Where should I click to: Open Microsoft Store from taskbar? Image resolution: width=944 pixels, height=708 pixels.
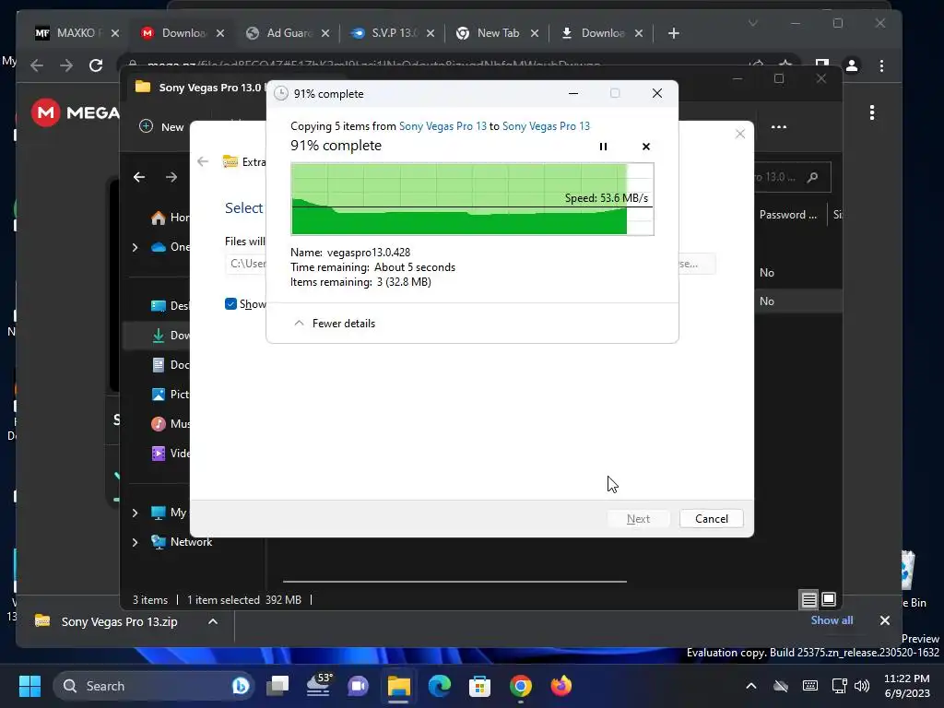(x=479, y=686)
